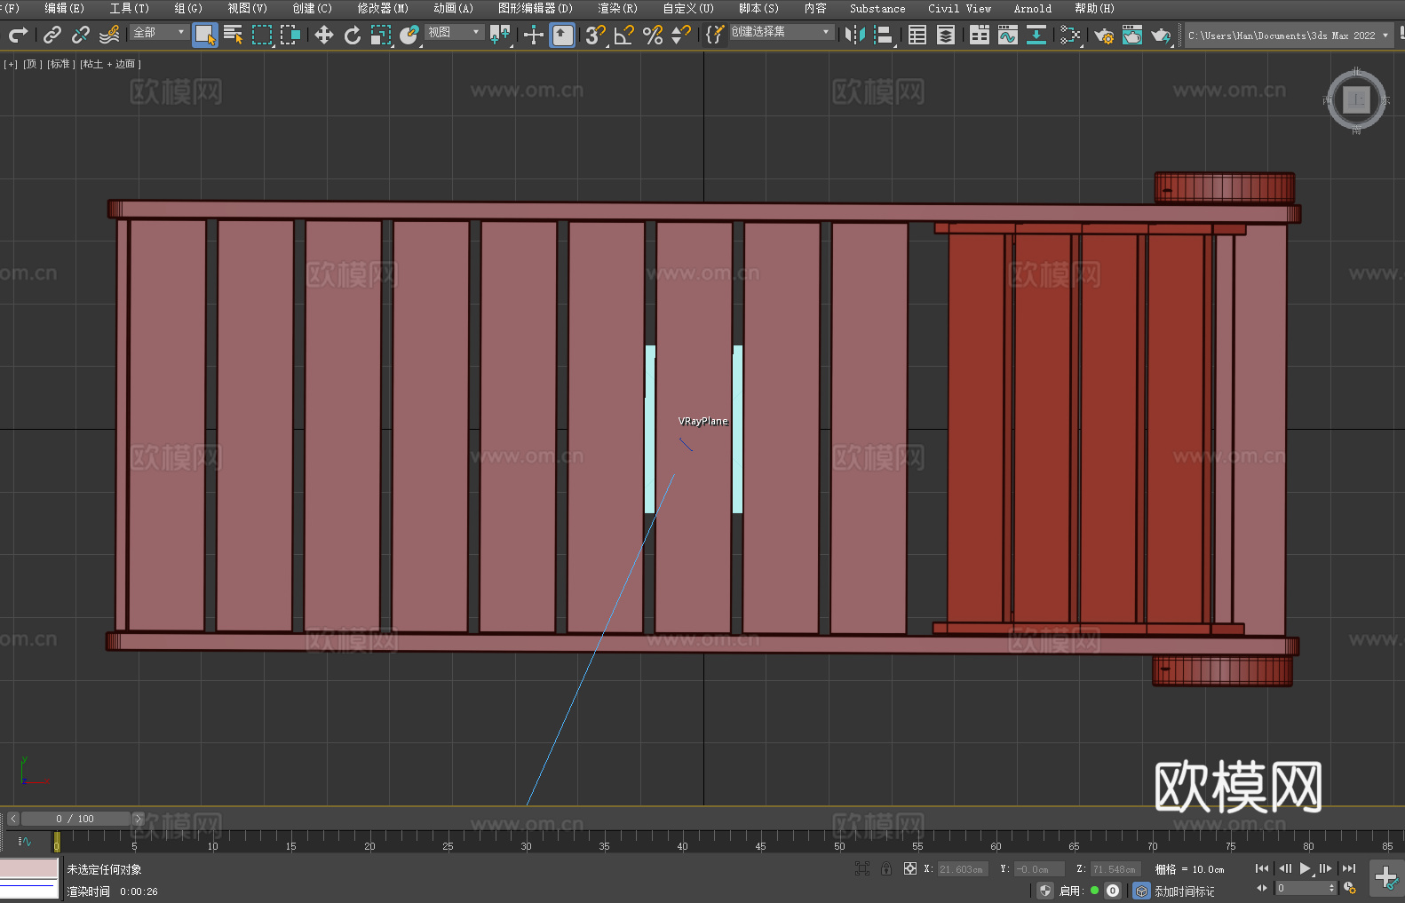1405x903 pixels.
Task: Click the X coordinate input field
Action: [962, 869]
